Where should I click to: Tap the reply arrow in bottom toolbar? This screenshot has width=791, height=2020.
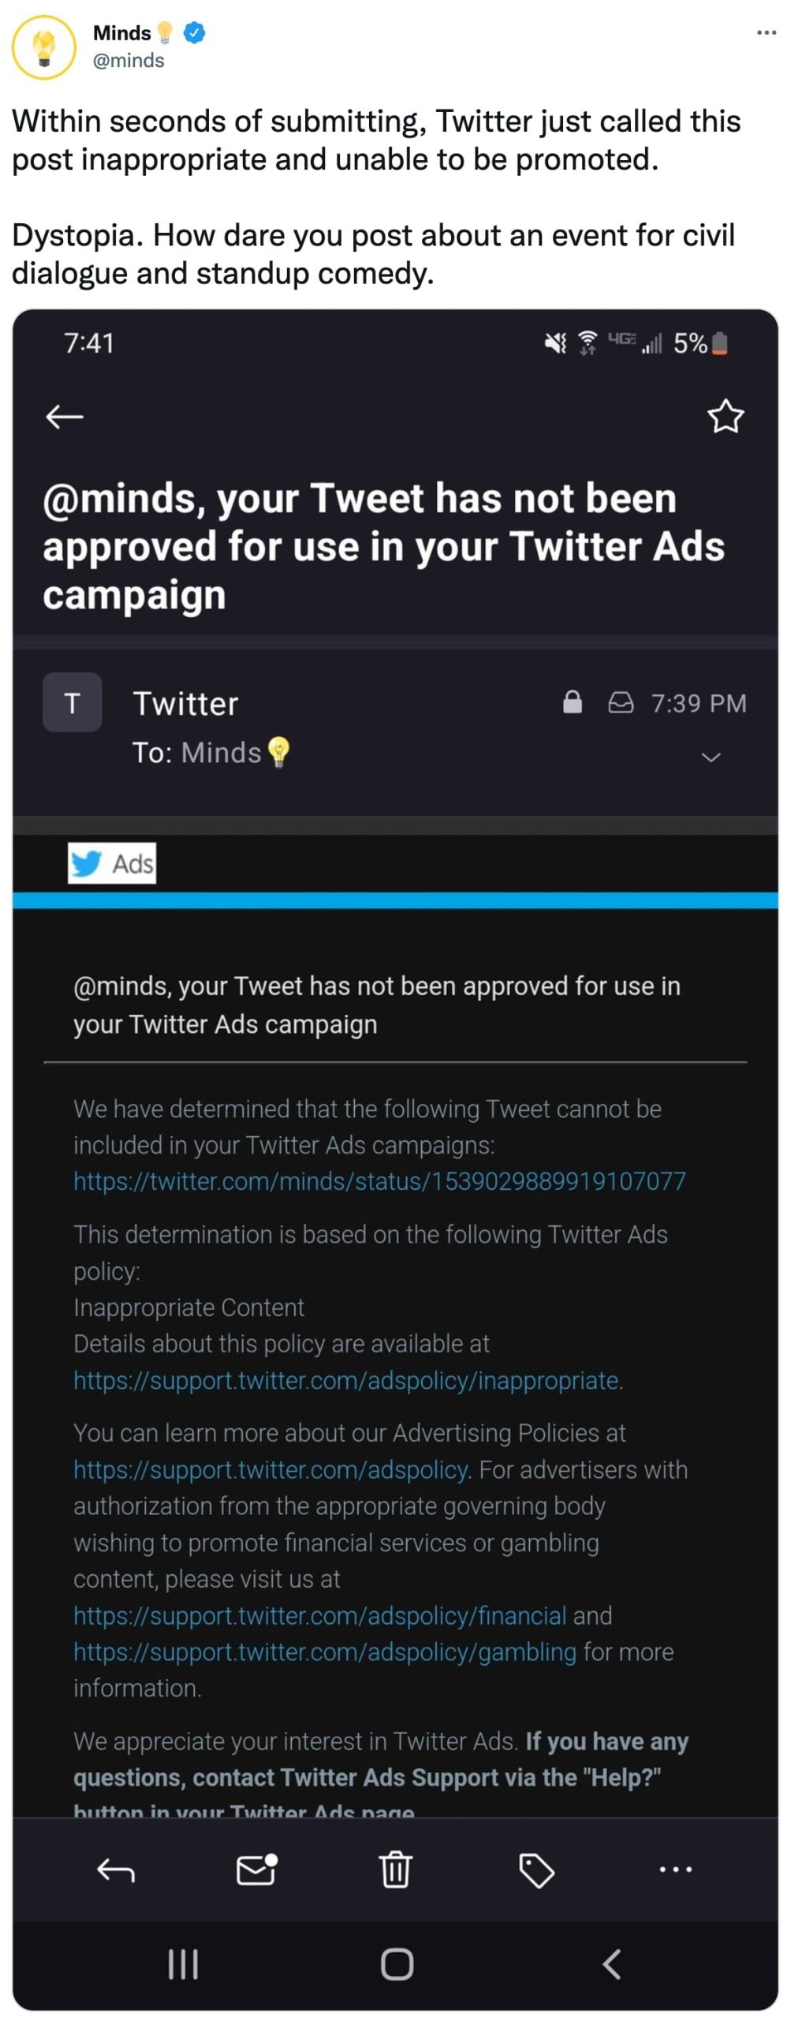[x=116, y=1868]
